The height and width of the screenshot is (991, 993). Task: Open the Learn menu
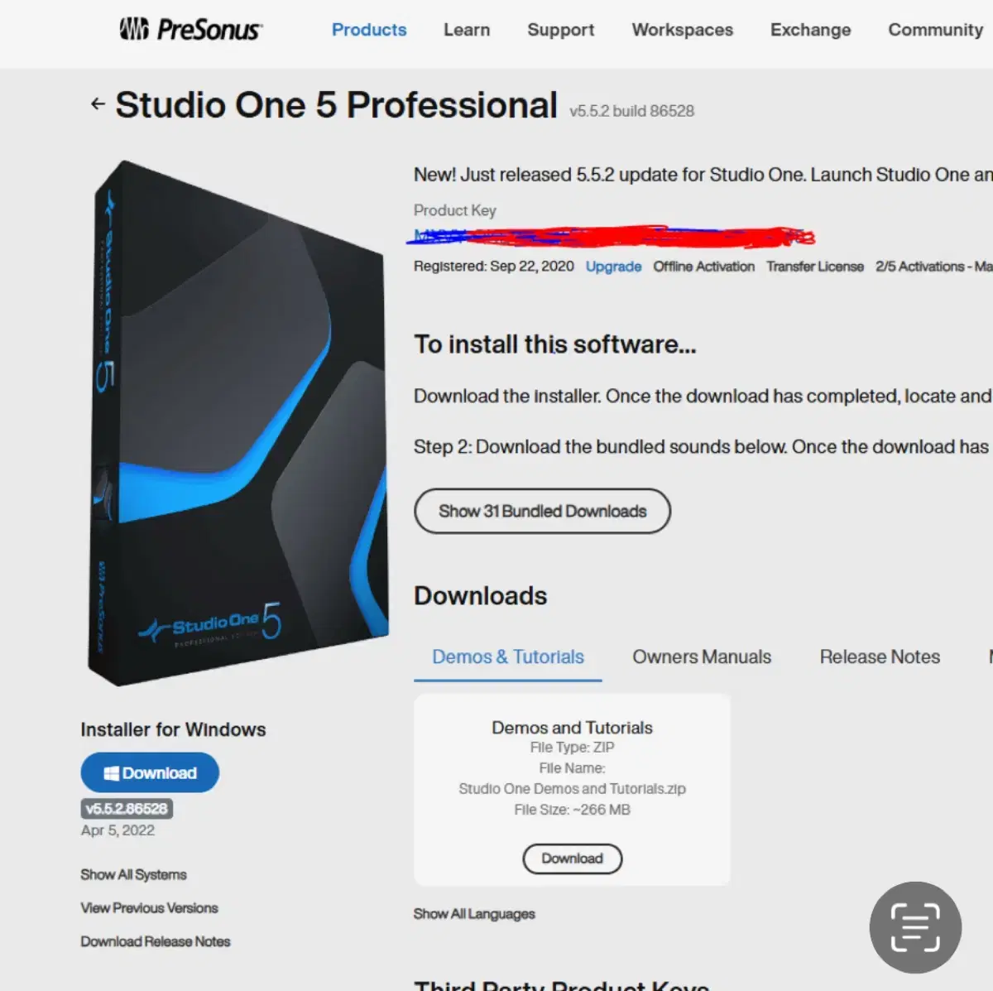pos(467,30)
